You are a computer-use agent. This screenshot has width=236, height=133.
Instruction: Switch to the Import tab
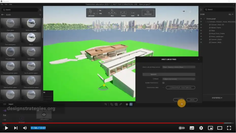tap(11, 104)
